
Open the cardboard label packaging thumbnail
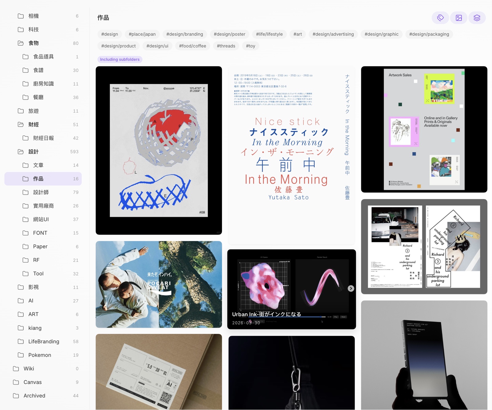point(159,372)
